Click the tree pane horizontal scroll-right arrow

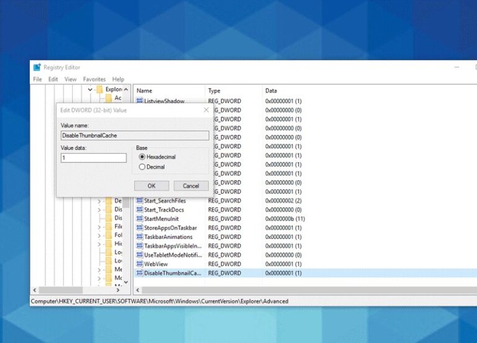(x=118, y=290)
